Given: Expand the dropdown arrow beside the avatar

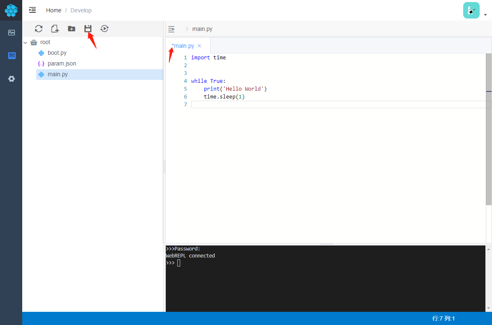Looking at the screenshot, I should (485, 15).
